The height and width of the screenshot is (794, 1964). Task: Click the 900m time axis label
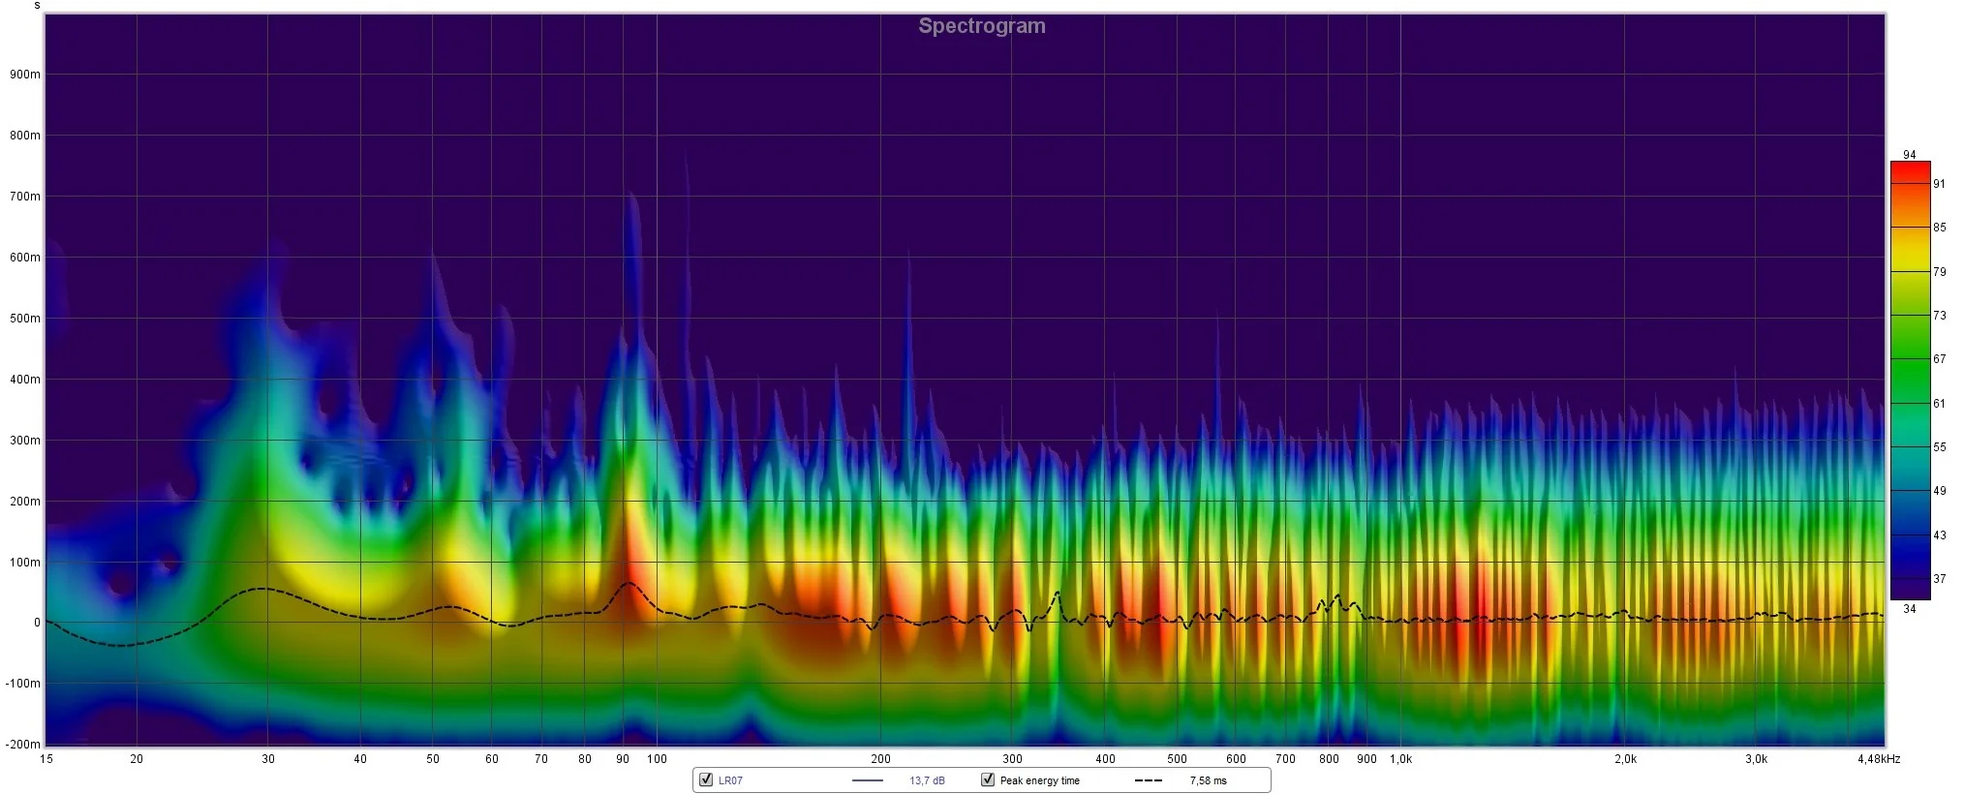tap(25, 75)
